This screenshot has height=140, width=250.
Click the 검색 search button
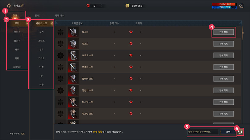pyautogui.click(x=228, y=132)
